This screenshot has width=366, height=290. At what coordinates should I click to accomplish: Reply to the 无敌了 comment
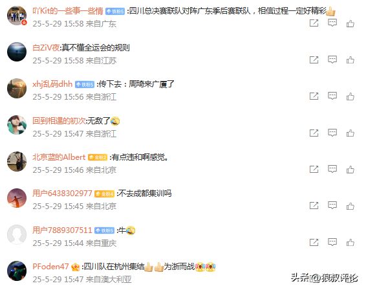[x=332, y=133]
